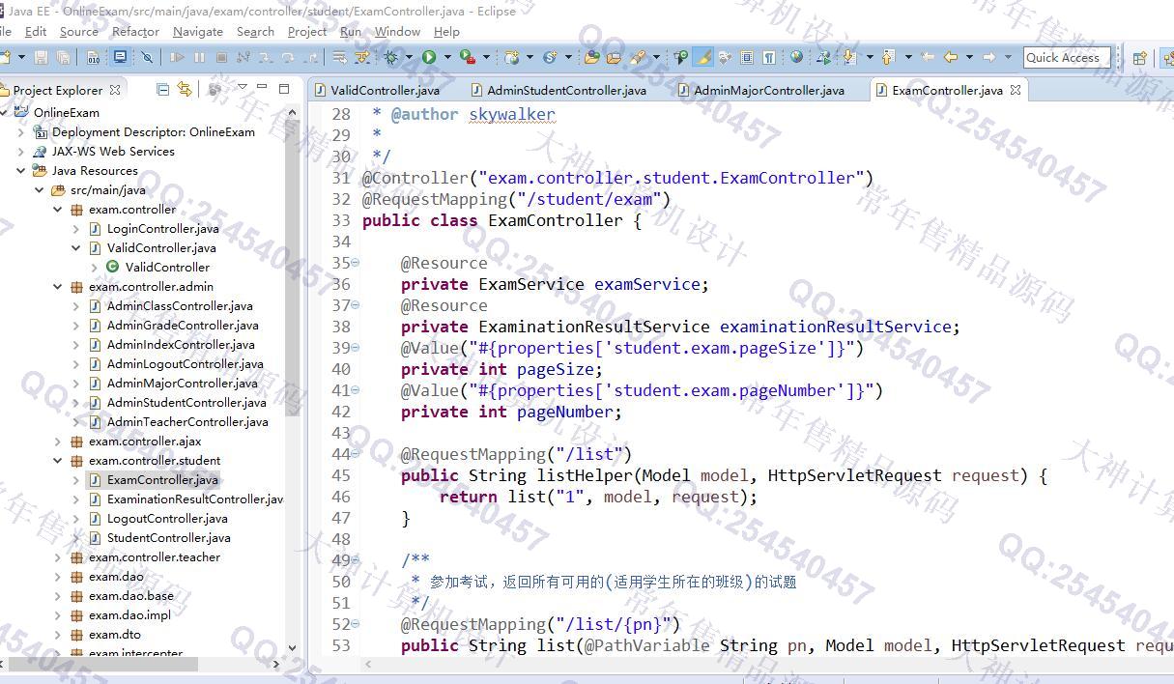1174x684 pixels.
Task: Open dropdown next to Debug icon
Action: pos(409,57)
